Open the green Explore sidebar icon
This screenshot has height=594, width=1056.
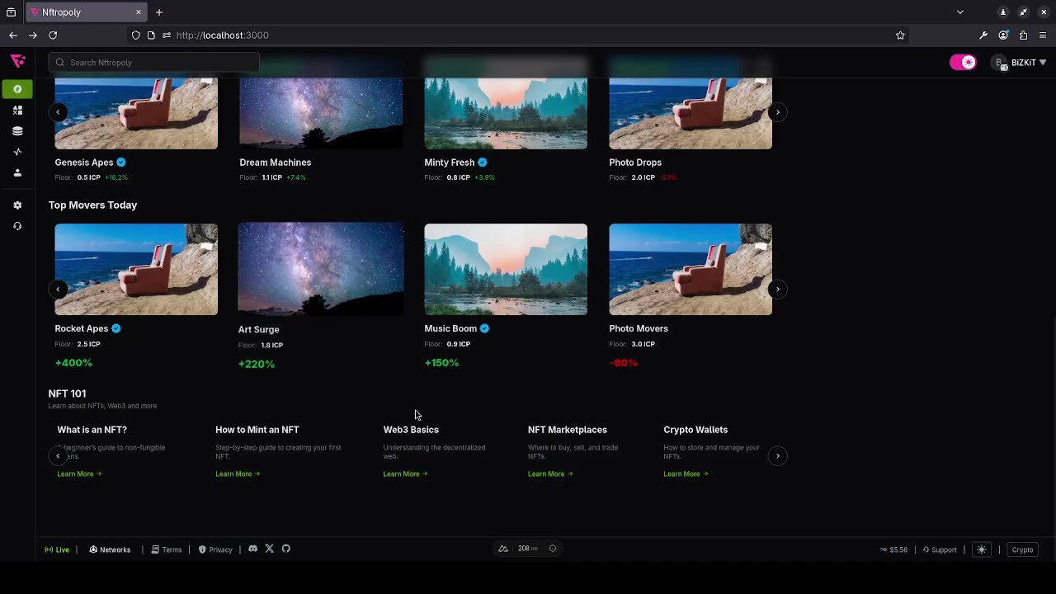click(x=17, y=89)
